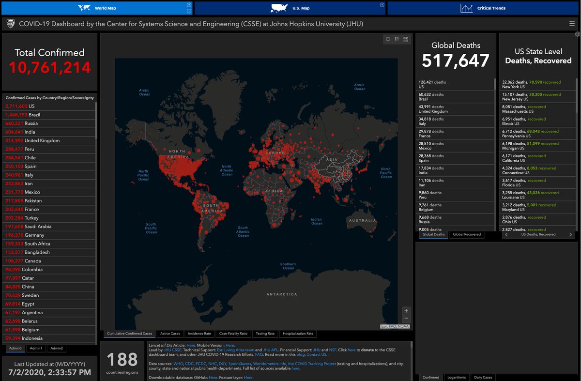Select US in confirmed cases list
The image size is (581, 381).
(x=49, y=106)
